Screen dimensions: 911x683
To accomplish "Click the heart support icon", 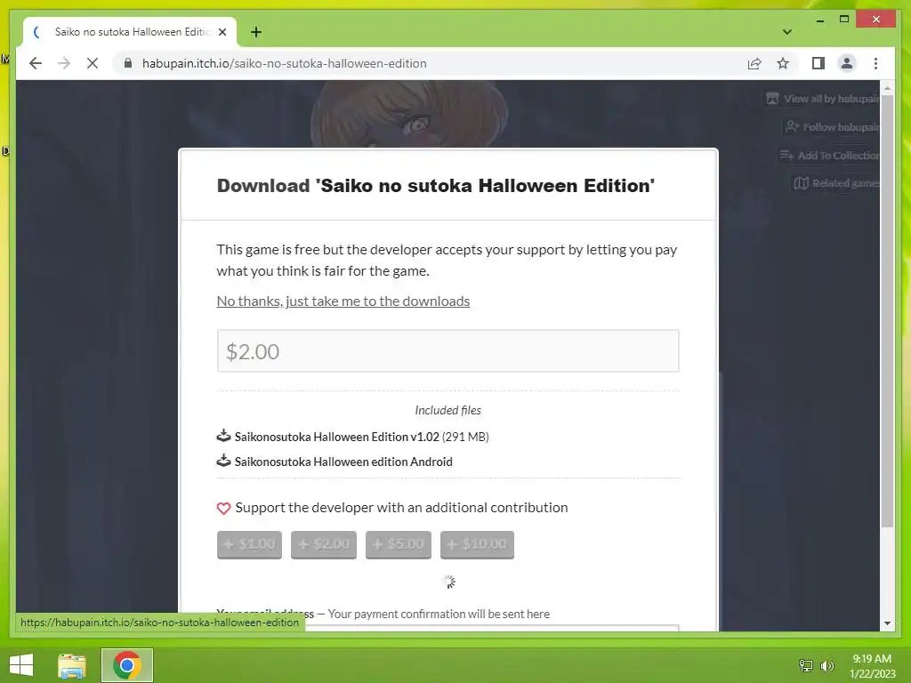I will coord(223,508).
